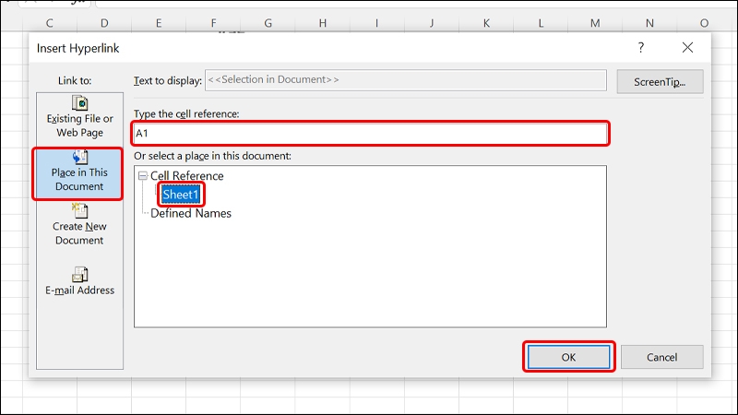Select the Defined Names tree entry
This screenshot has height=415, width=738.
pyautogui.click(x=191, y=213)
